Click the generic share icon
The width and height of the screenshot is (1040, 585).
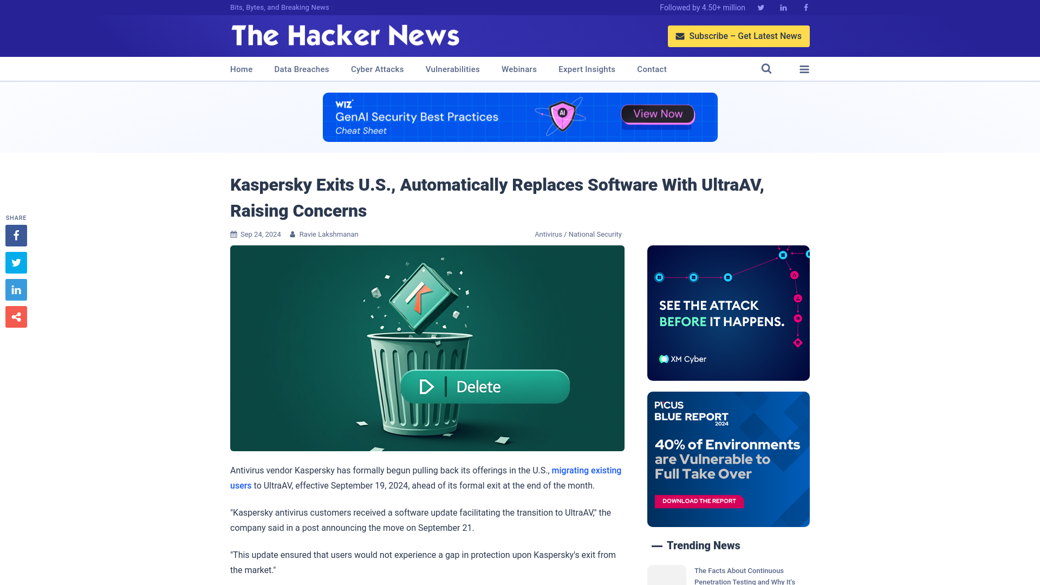coord(16,316)
